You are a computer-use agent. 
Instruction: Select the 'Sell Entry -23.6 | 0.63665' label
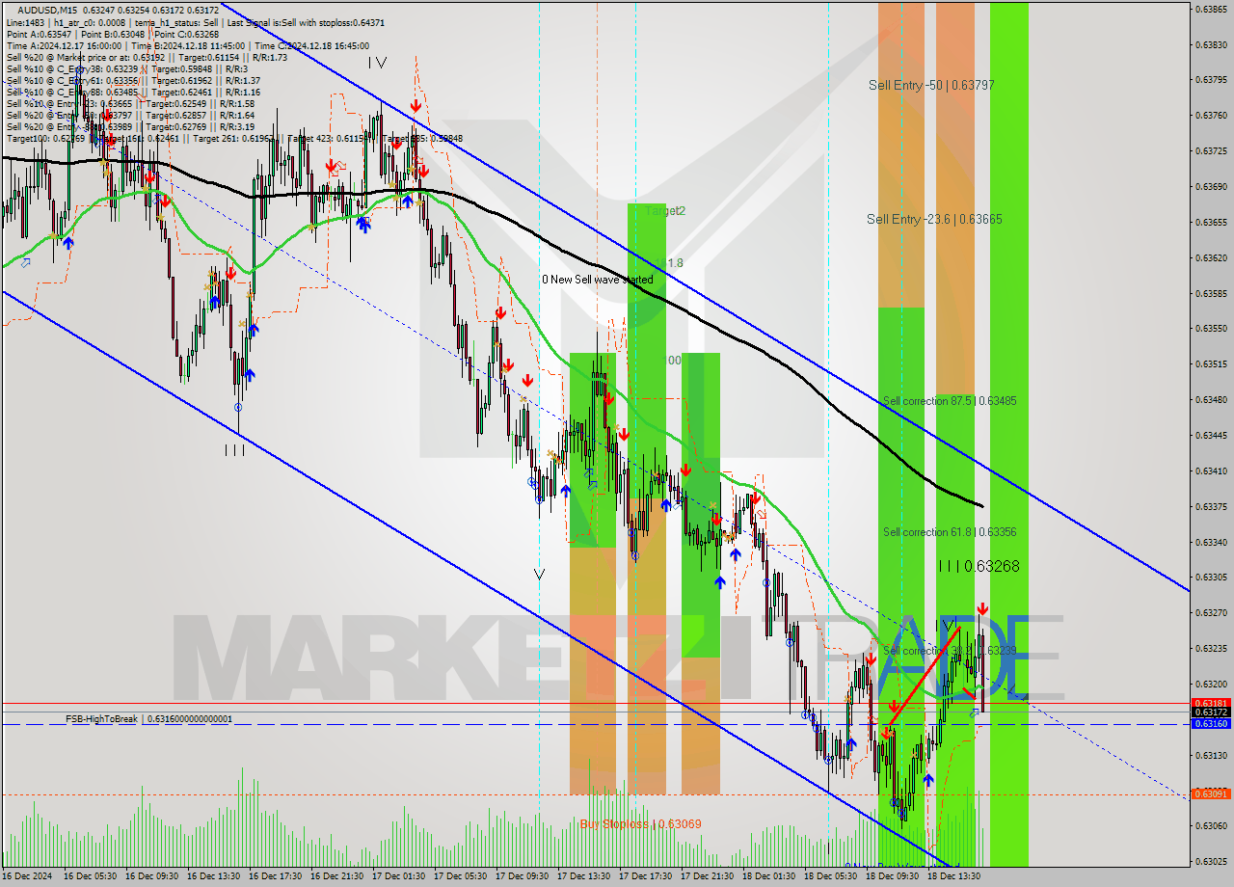(934, 219)
